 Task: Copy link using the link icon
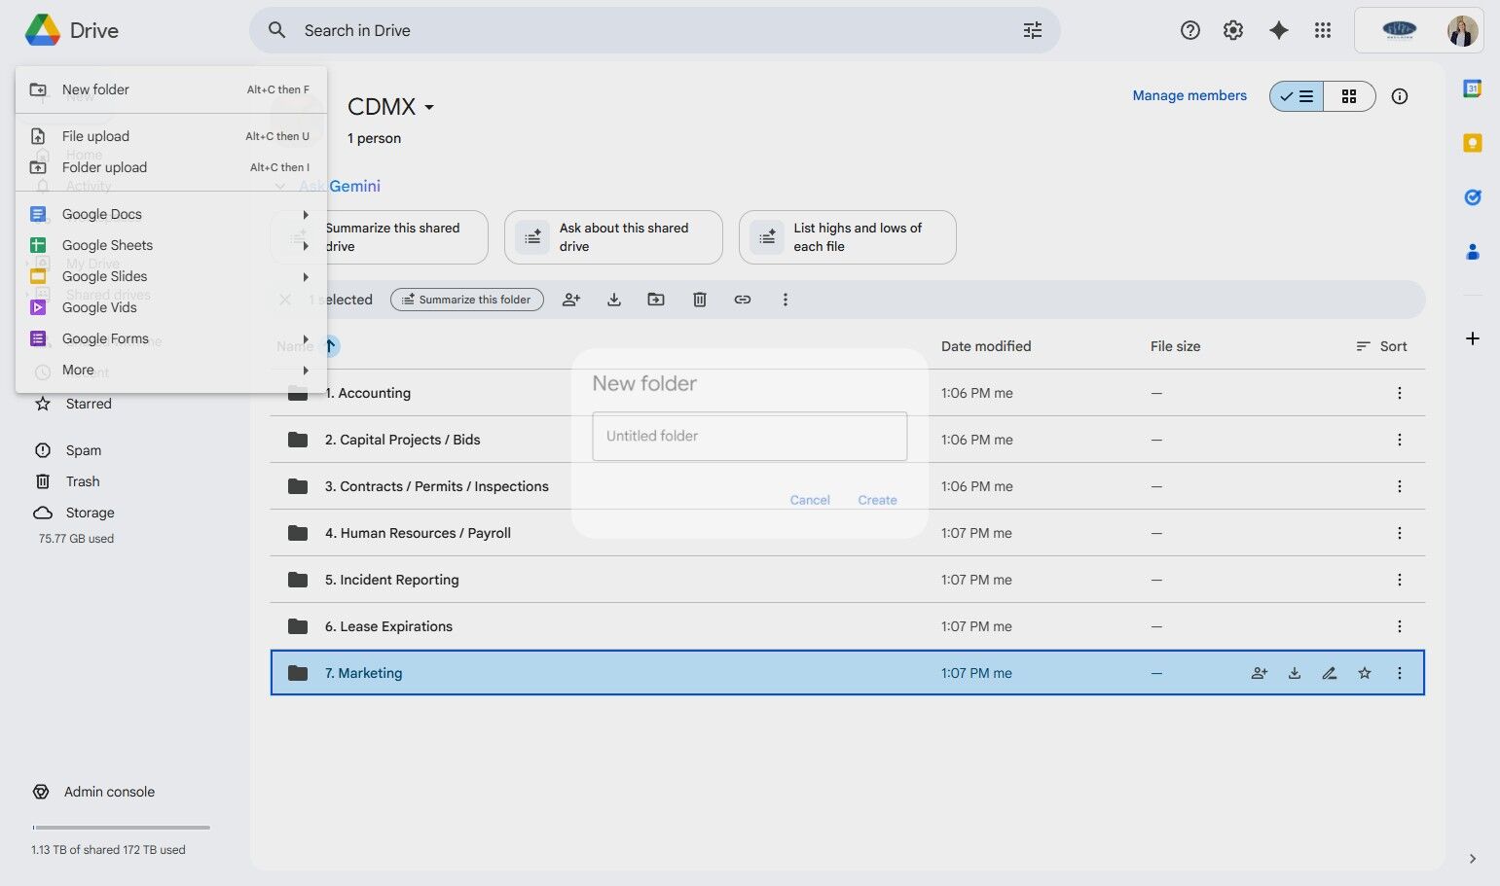coord(742,300)
